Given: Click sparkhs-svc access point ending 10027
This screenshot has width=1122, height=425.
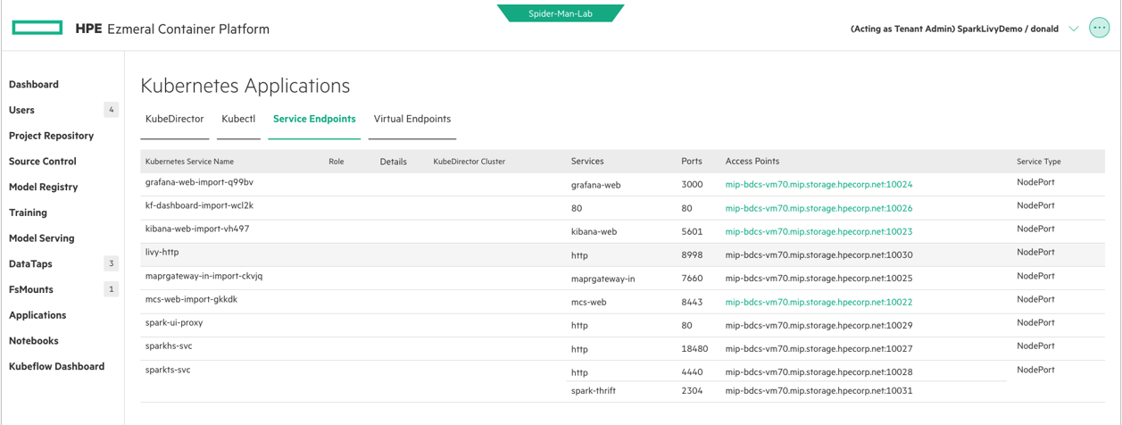Looking at the screenshot, I should pos(819,349).
